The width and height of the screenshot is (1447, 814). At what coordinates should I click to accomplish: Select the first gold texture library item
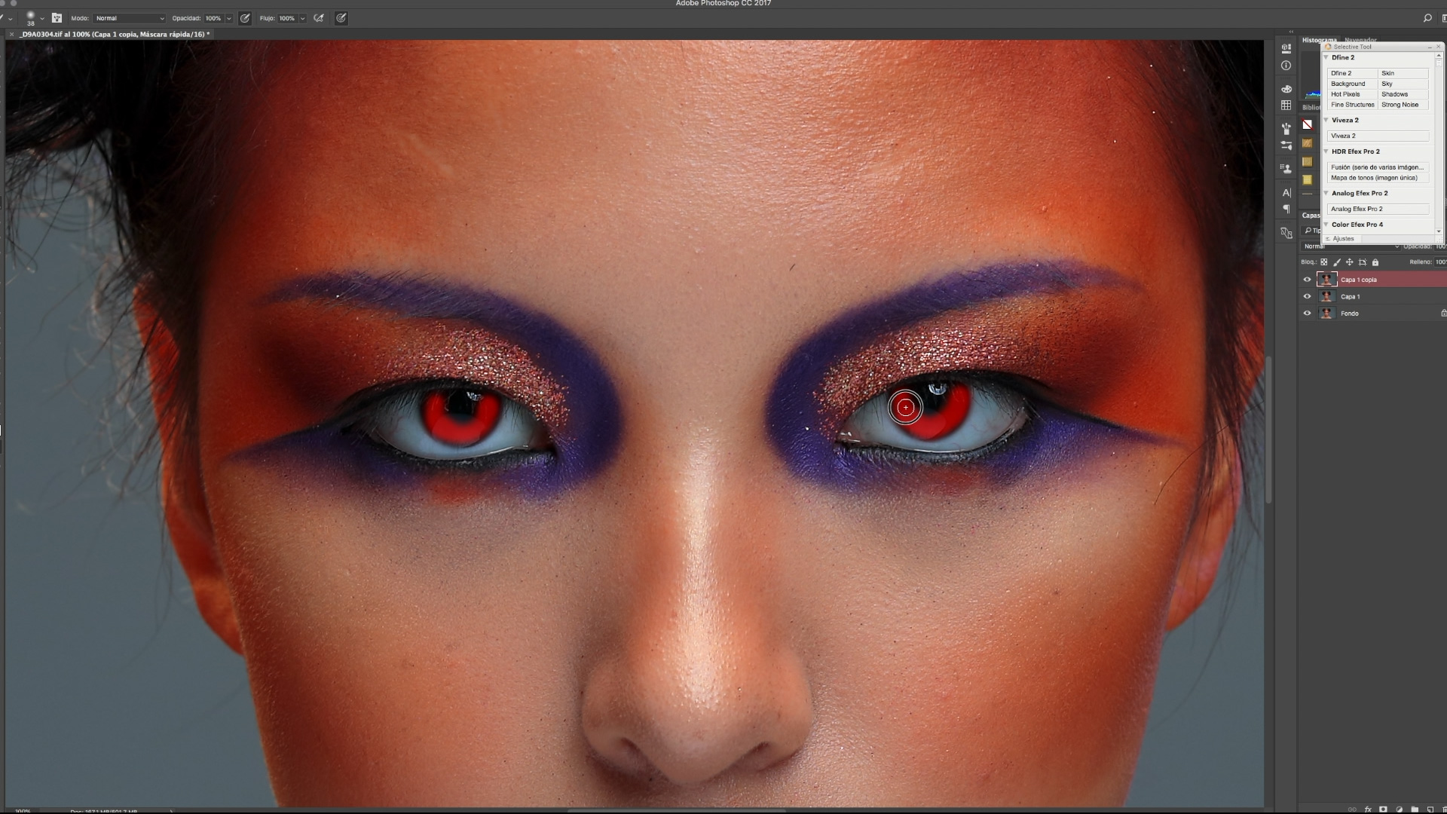1308,142
